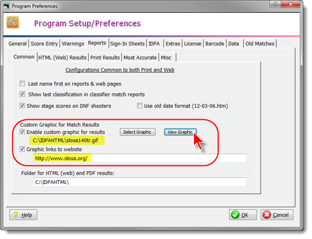Open the Sign-In Sheets tab
This screenshot has height=239, width=312.
tap(127, 44)
